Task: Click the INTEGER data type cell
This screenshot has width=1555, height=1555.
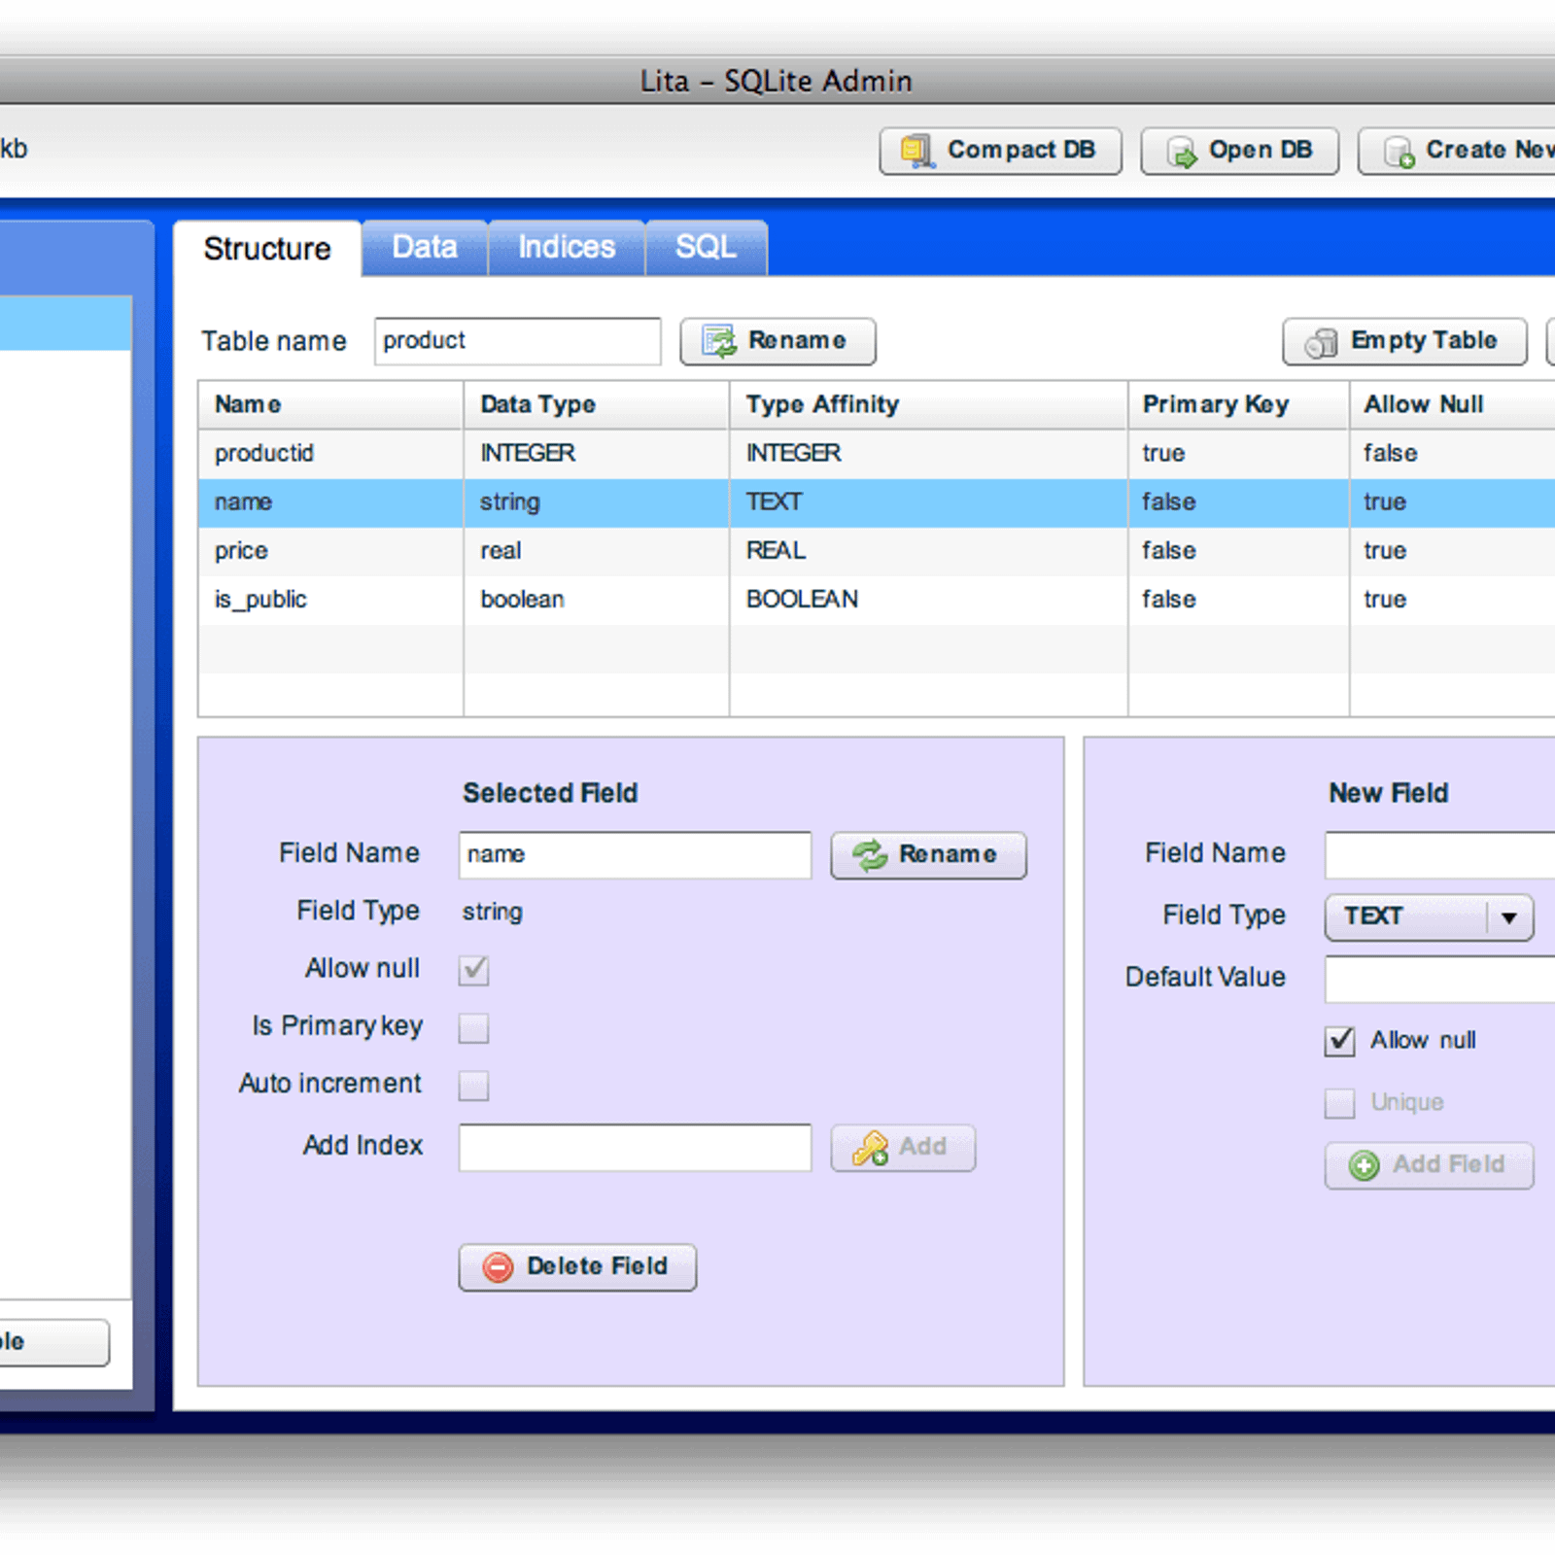Action: tap(597, 454)
